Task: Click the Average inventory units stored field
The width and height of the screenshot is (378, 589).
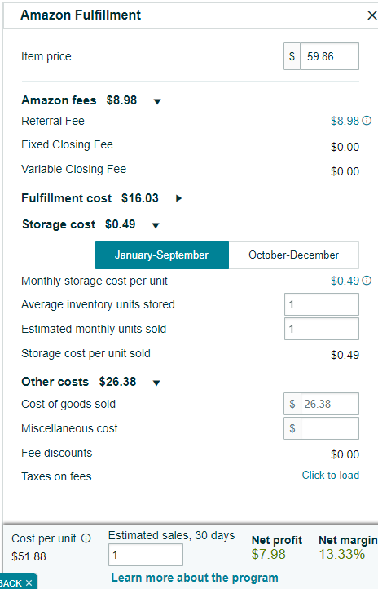Action: pos(321,304)
